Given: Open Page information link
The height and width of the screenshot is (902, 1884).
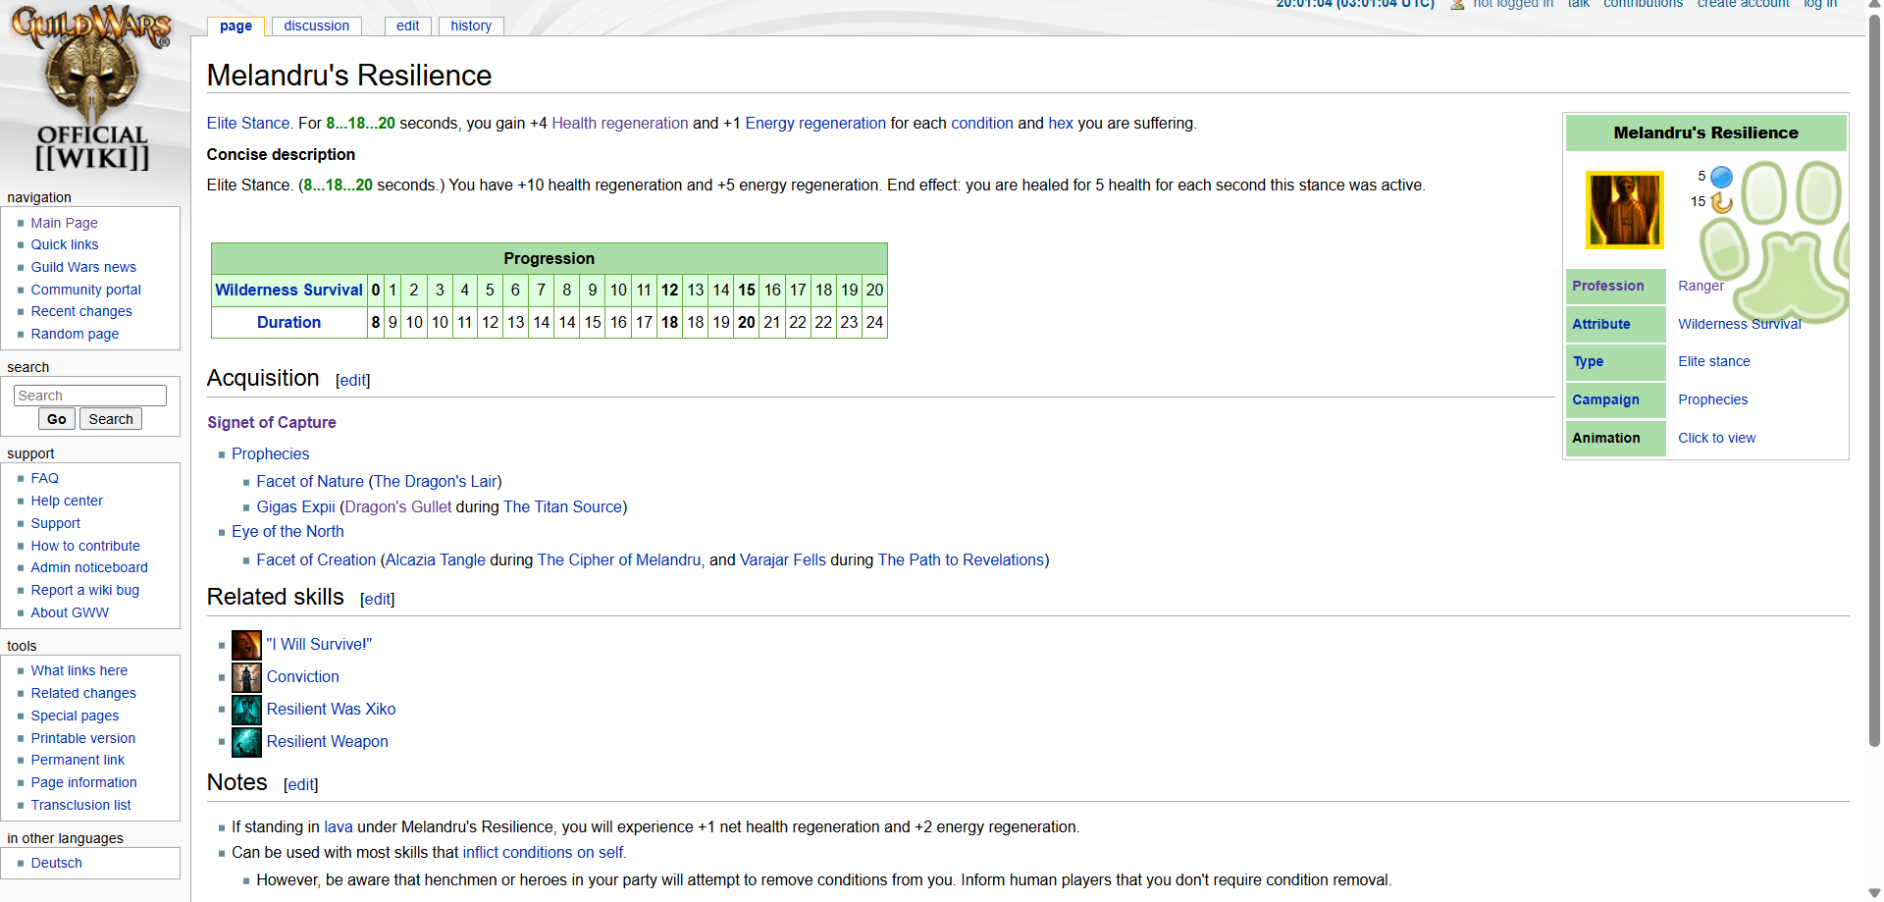Looking at the screenshot, I should click(x=83, y=782).
